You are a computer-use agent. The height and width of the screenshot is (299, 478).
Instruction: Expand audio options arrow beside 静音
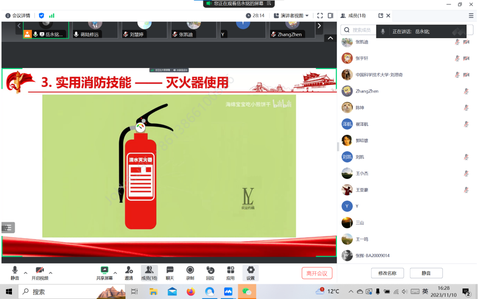[x=26, y=272]
